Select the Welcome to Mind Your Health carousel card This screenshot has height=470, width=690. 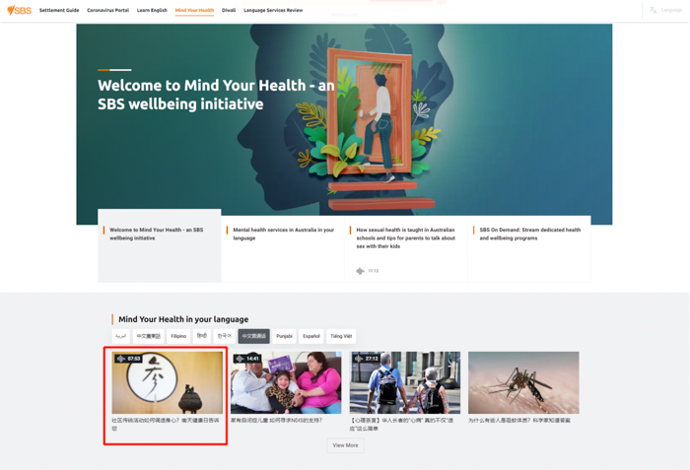click(160, 246)
